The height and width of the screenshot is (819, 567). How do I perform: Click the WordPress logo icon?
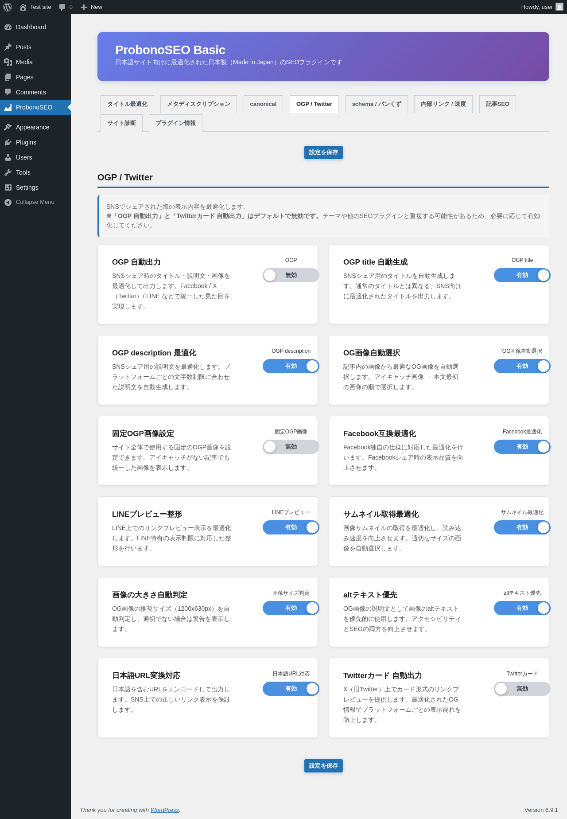(8, 7)
